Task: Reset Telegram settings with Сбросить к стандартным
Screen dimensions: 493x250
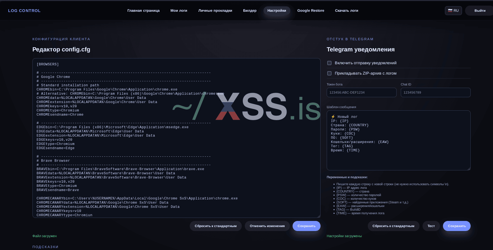Action: (x=394, y=226)
